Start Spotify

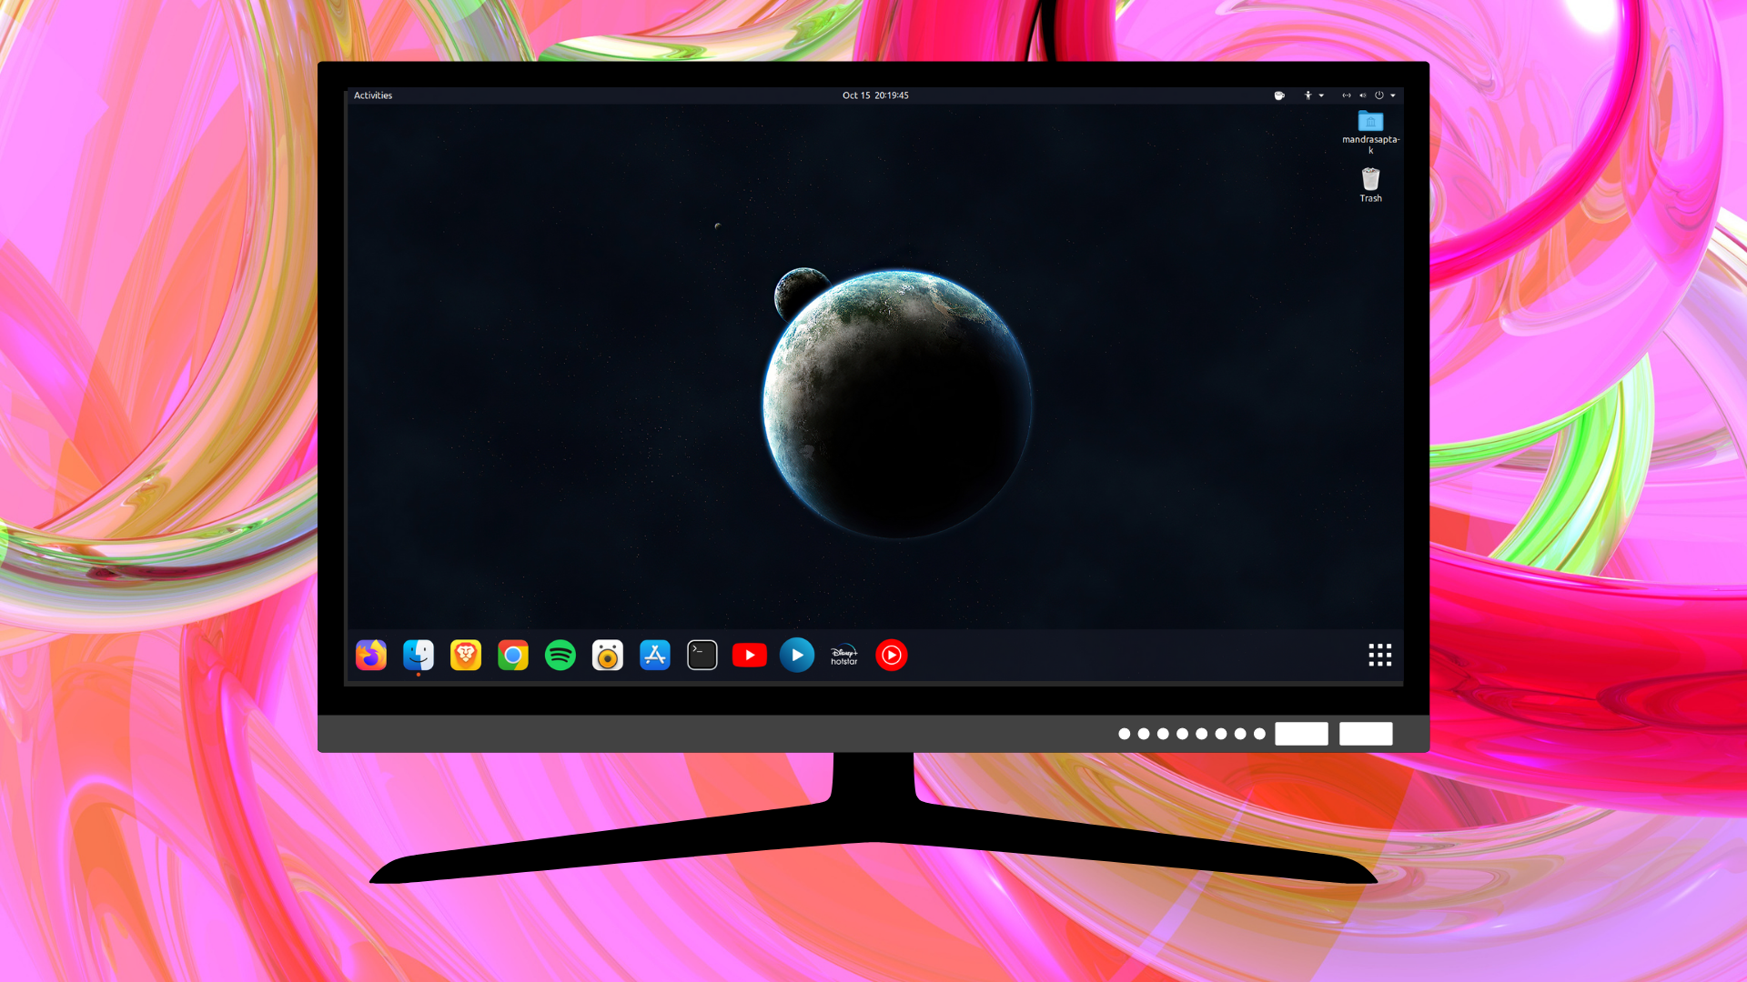560,655
